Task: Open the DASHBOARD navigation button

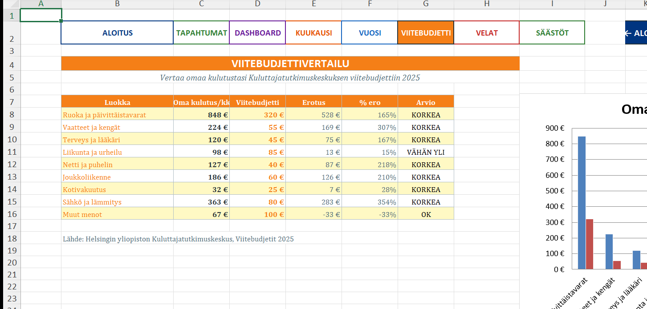Action: (257, 33)
